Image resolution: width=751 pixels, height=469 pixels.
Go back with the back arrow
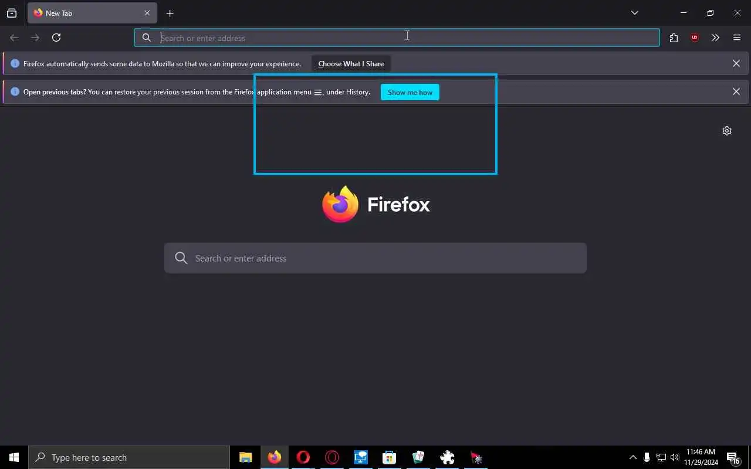point(14,38)
